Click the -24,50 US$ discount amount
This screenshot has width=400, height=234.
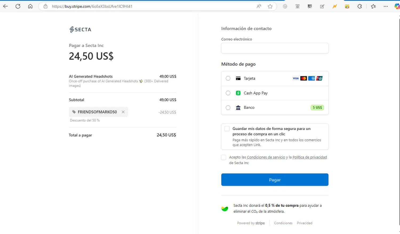tap(167, 112)
